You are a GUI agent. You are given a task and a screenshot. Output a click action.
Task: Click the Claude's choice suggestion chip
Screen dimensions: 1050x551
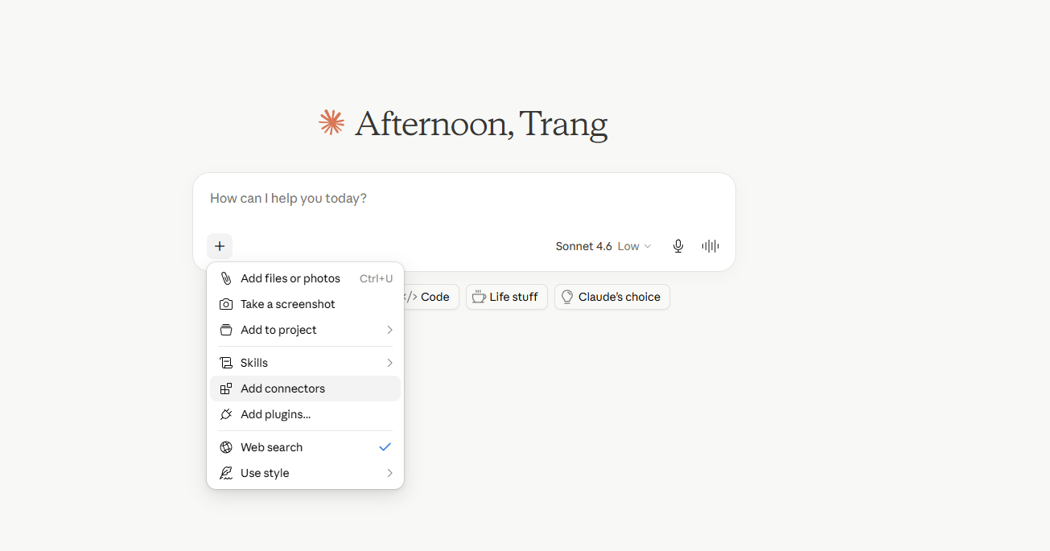pyautogui.click(x=612, y=297)
